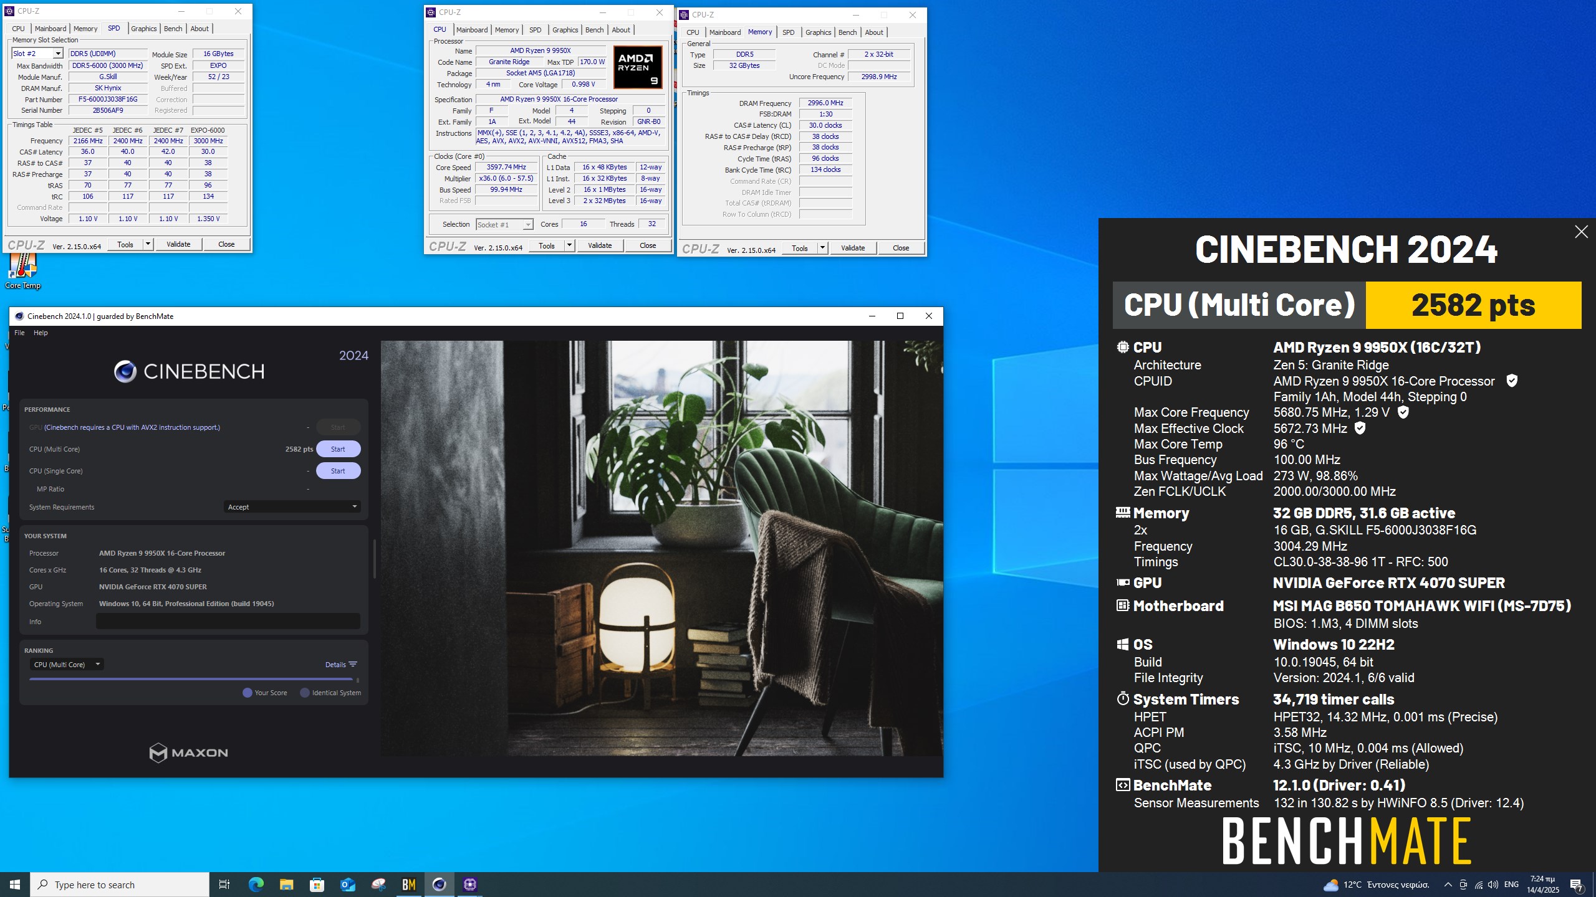Click Cinebench left panel vertical scrollbar

[x=375, y=558]
